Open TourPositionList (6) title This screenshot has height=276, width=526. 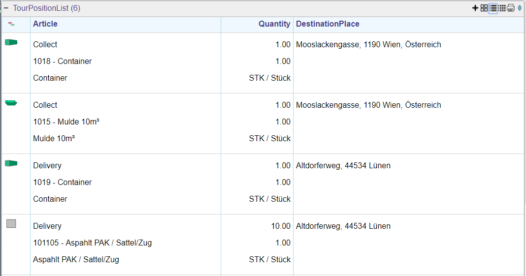(x=47, y=8)
